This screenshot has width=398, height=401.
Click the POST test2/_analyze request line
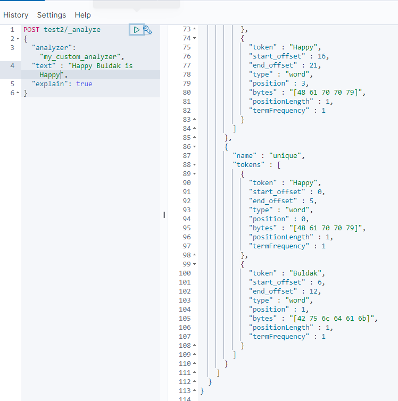[62, 30]
